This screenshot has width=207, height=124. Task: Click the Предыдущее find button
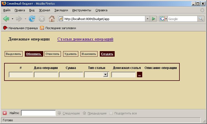(95, 113)
